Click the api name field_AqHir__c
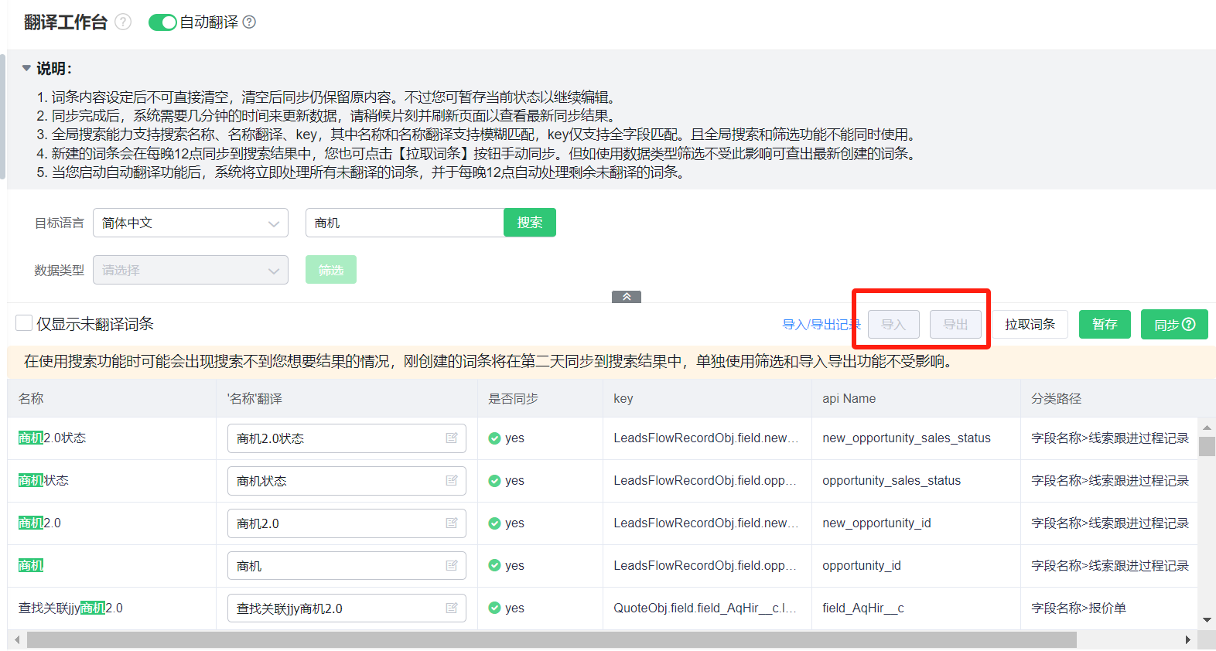 (x=862, y=608)
